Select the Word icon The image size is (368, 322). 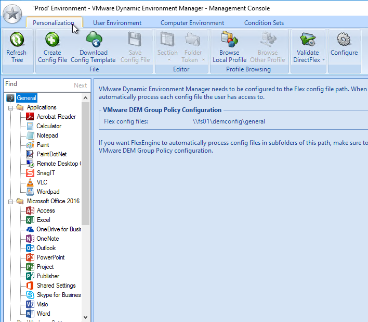coord(30,314)
